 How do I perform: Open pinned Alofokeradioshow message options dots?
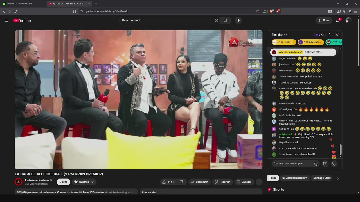point(332,52)
